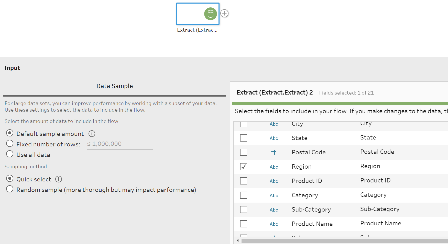This screenshot has height=244, width=448.
Task: Click the green database icon on the Extract node
Action: pyautogui.click(x=210, y=14)
